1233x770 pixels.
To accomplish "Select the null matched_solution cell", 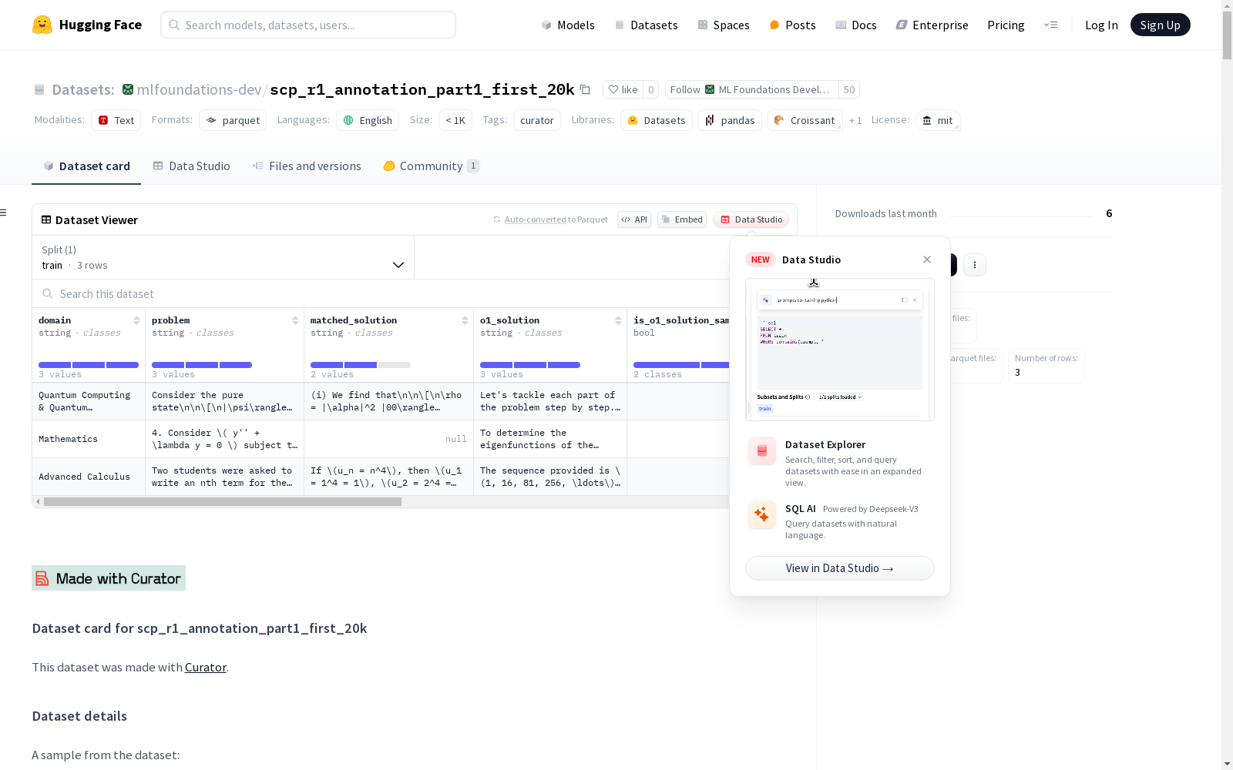I will (x=389, y=439).
